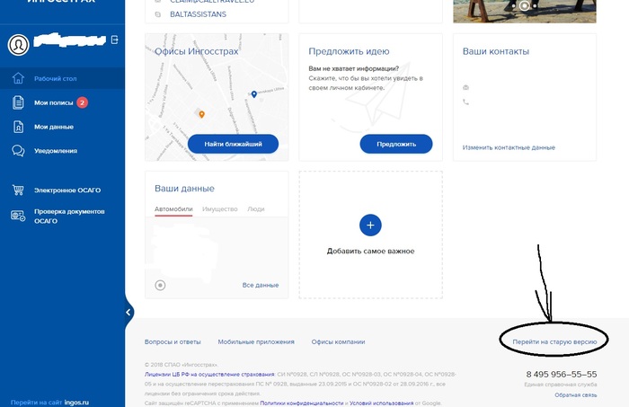Click the shopping cart icon for Электронное ОСАГО
629x407 pixels.
(x=18, y=190)
